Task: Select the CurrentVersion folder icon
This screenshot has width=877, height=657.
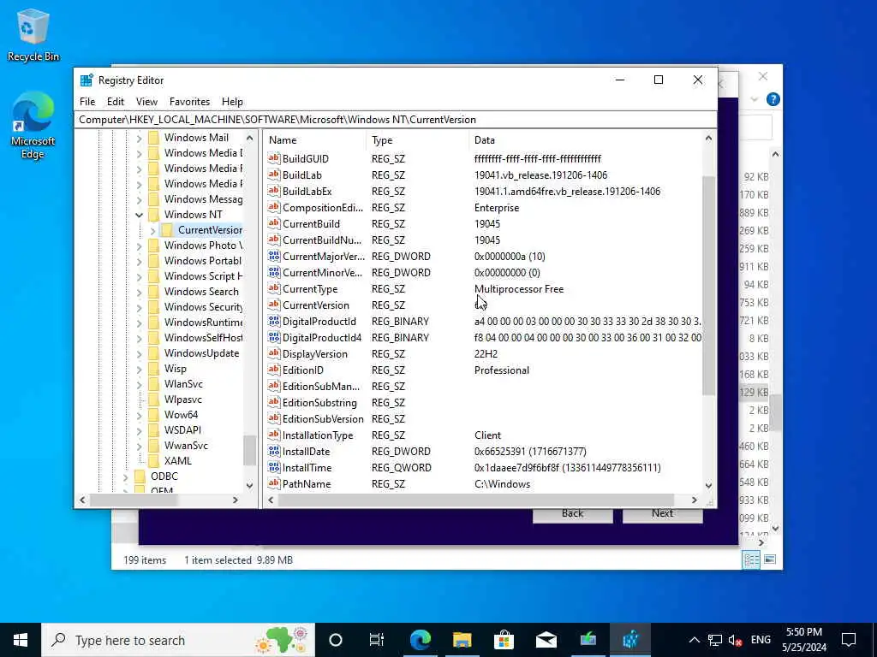Action: [x=167, y=230]
